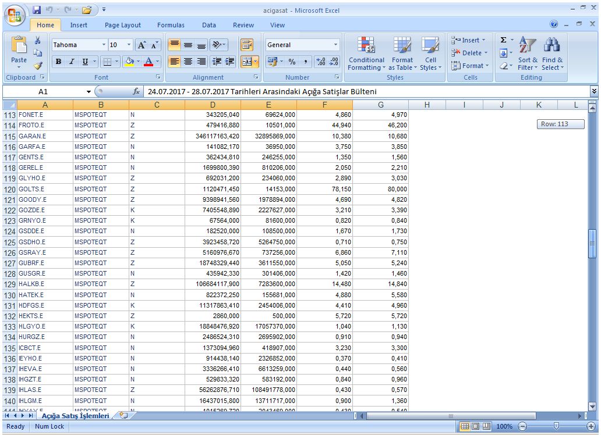Toggle bold formatting
601x435 pixels.
pyautogui.click(x=58, y=61)
